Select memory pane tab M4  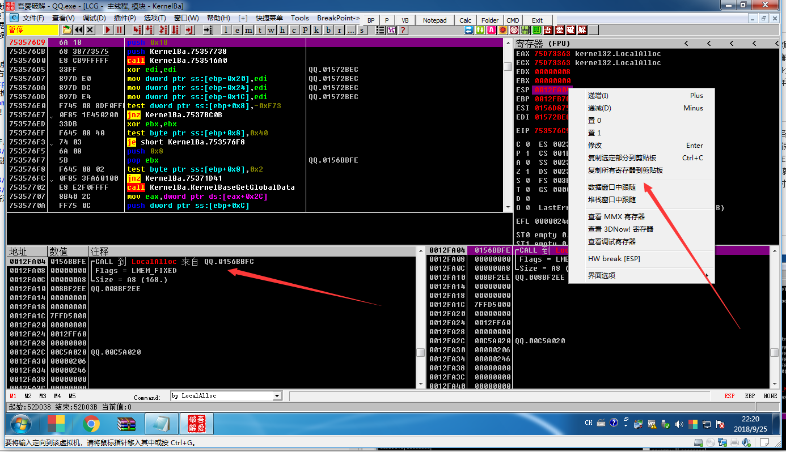click(x=57, y=396)
